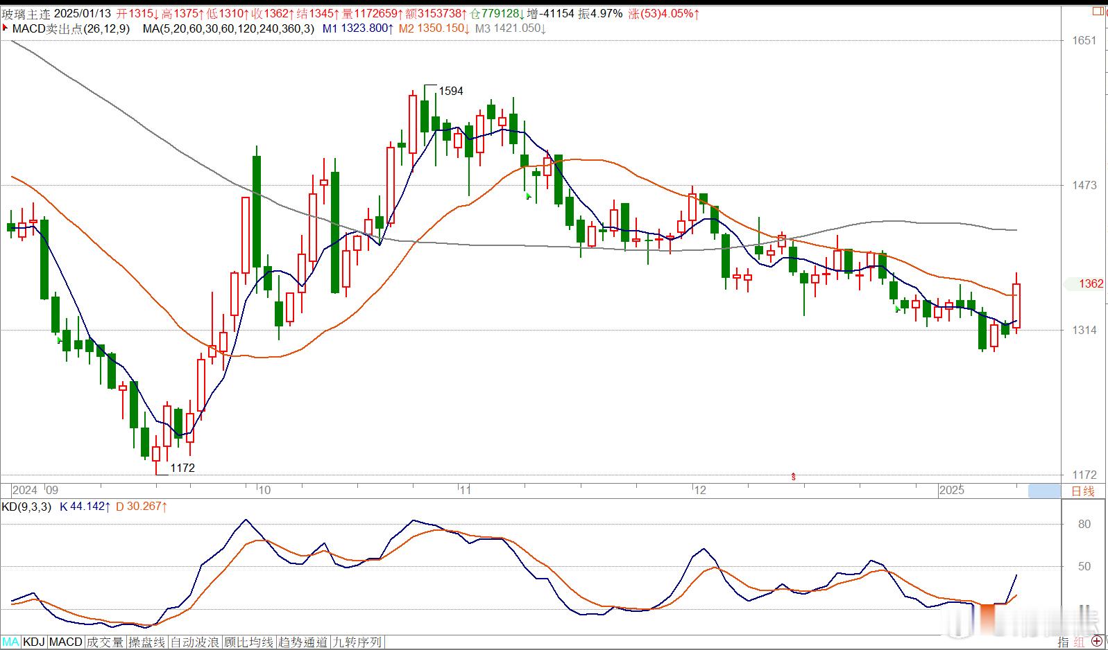Click the last red candlestick of January 13
The image size is (1108, 650).
coord(1016,305)
